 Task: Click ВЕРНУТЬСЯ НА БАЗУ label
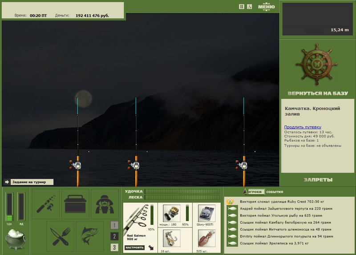318,93
